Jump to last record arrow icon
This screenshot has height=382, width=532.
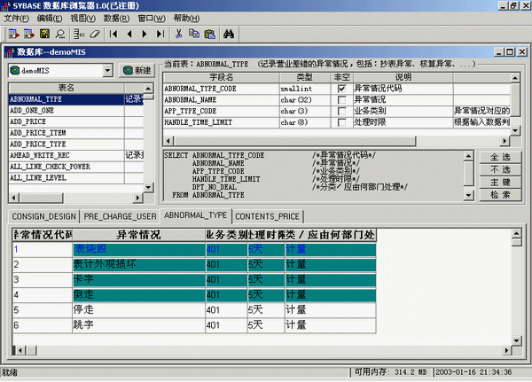click(159, 34)
